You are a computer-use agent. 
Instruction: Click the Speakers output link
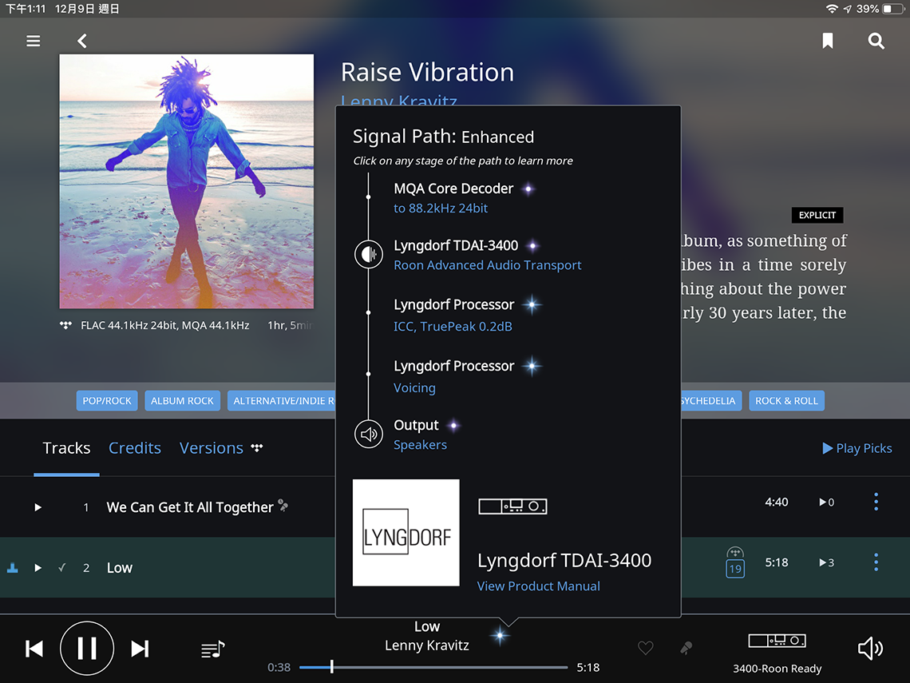420,445
